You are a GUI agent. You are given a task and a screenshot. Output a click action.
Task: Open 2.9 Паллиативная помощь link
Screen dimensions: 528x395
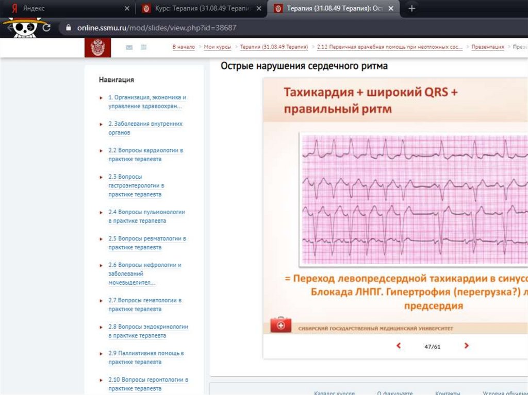point(146,357)
